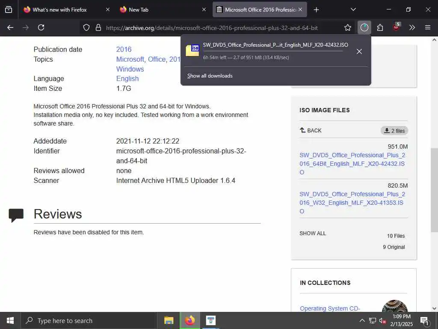Open Windows Start menu
Image resolution: width=438 pixels, height=329 pixels.
pyautogui.click(x=10, y=320)
